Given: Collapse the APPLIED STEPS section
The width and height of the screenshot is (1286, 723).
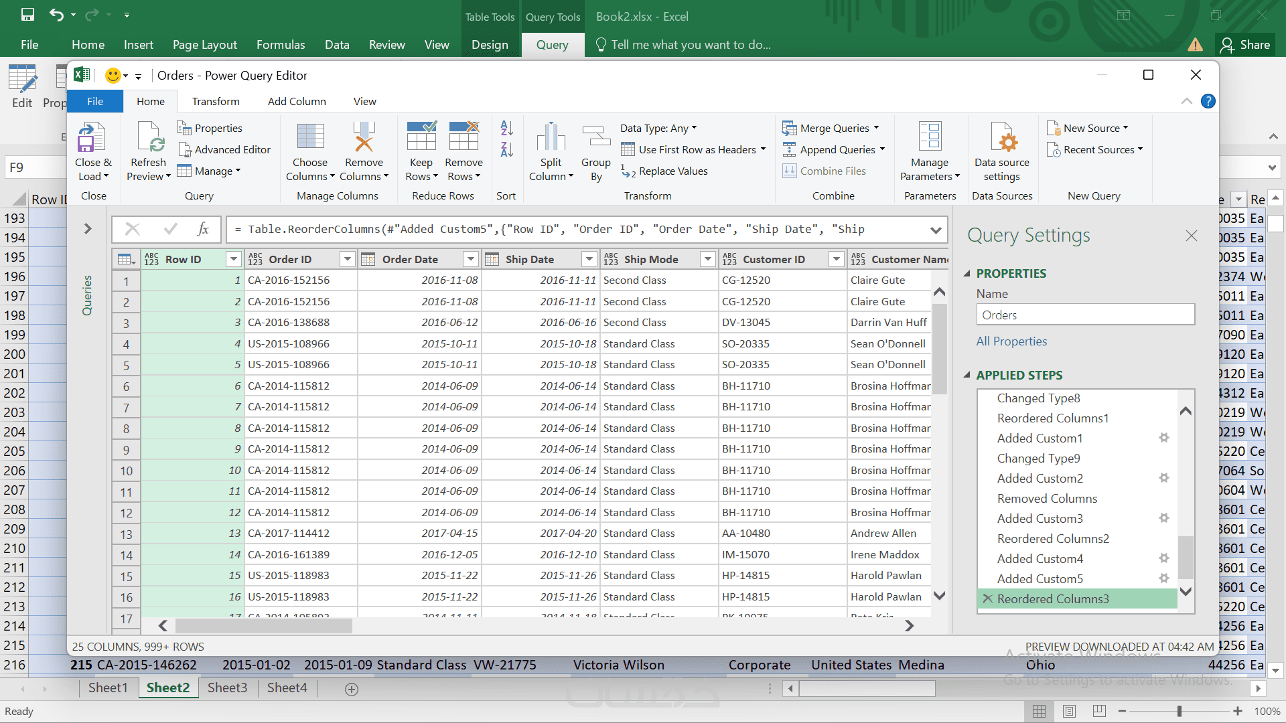Looking at the screenshot, I should coord(967,375).
